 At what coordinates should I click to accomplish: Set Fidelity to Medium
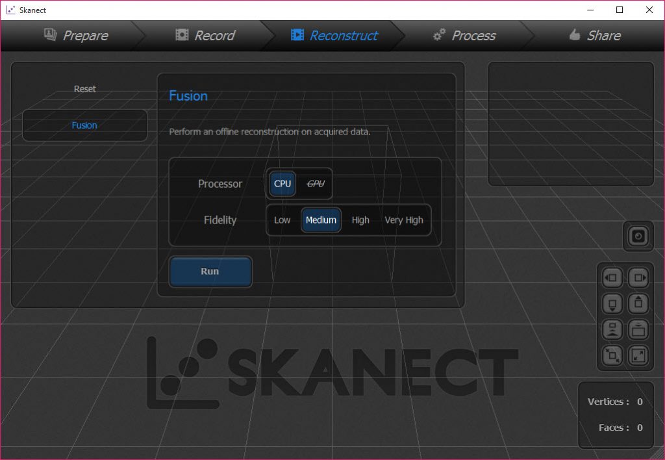click(321, 220)
